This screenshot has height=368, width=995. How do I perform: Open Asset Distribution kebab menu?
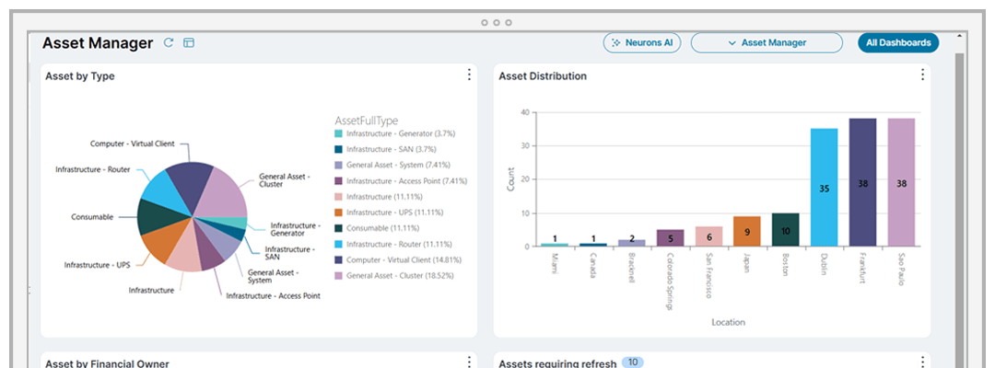coord(922,75)
